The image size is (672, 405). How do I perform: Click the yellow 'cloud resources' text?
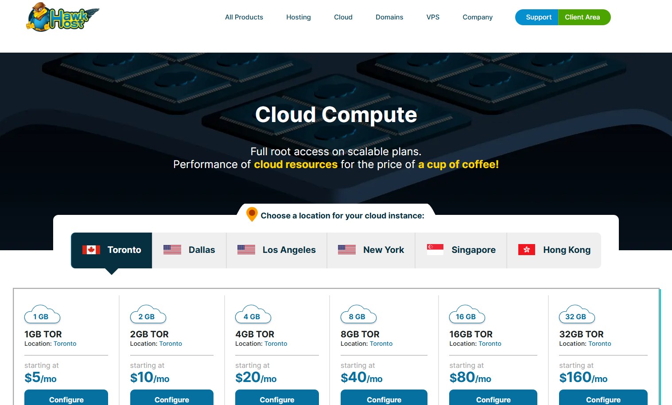pos(296,164)
